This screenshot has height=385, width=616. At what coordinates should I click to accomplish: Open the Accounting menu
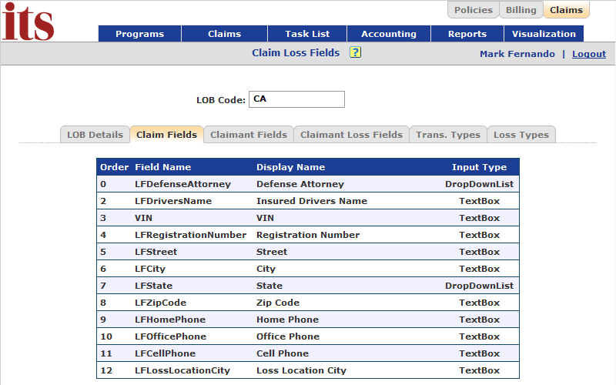[x=389, y=34]
